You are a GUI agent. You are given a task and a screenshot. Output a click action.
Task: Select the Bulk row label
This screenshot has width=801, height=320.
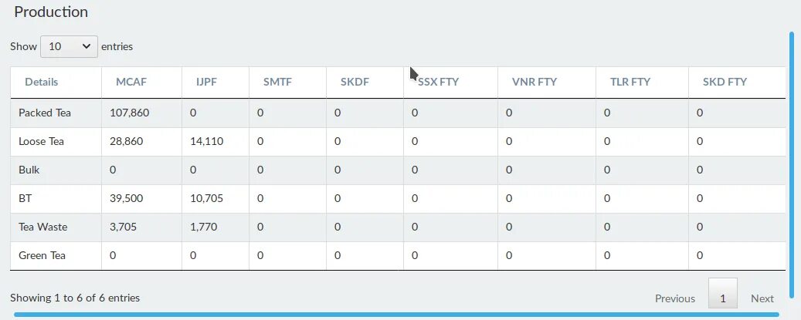[x=29, y=170]
